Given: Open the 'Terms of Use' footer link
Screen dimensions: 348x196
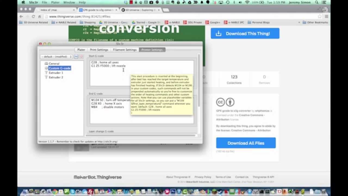Looking at the screenshot, I should (223, 177).
